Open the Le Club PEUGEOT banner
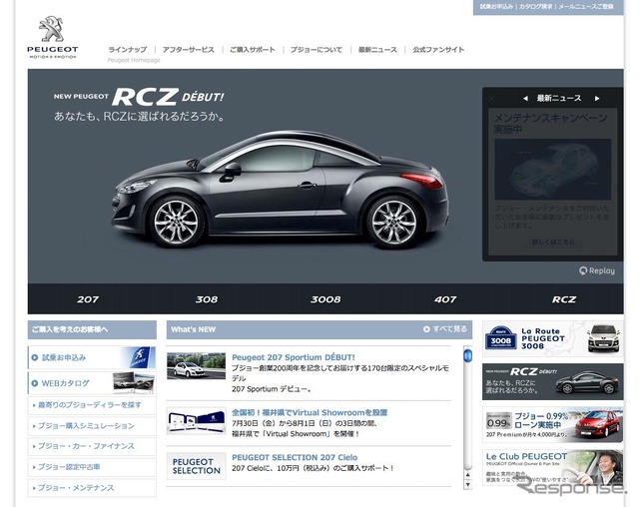Screen dimensions: 639x507 pos(552,467)
